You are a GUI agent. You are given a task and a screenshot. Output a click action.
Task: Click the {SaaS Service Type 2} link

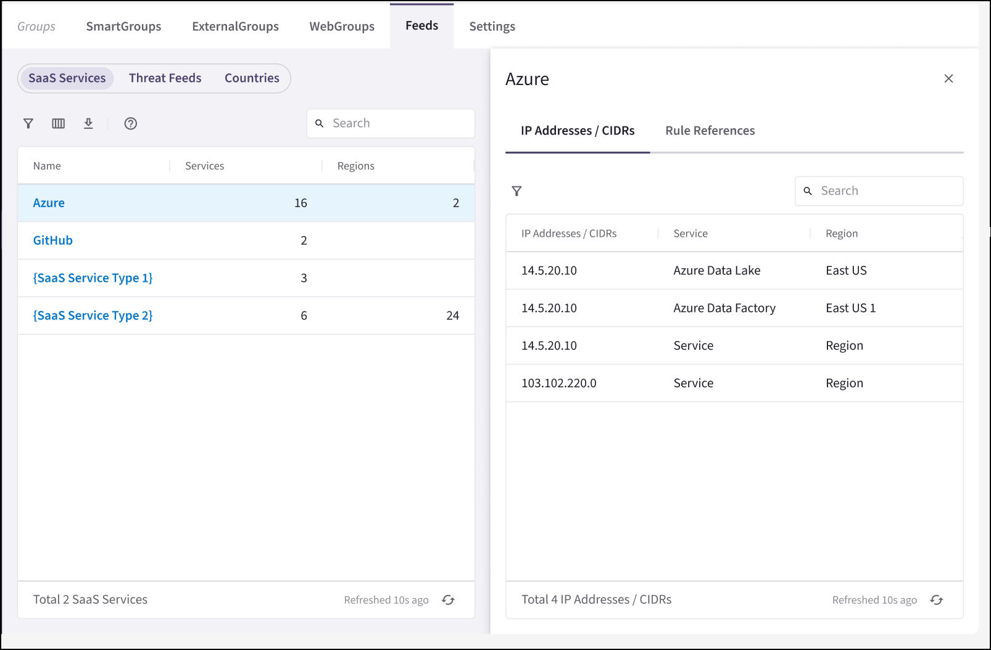click(93, 316)
